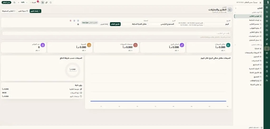Screen dimensions: 270x129
Task: Open إدارة العلاقات reports category
Action: coord(248,81)
